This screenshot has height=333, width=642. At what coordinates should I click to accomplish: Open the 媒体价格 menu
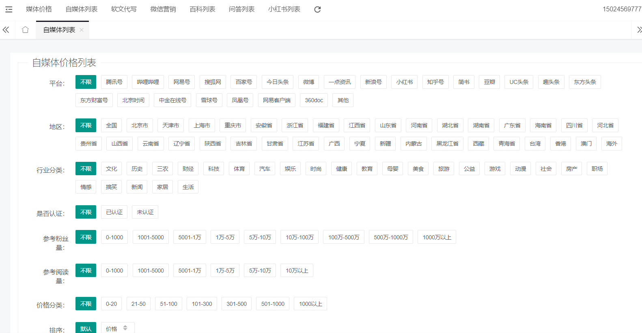[39, 9]
